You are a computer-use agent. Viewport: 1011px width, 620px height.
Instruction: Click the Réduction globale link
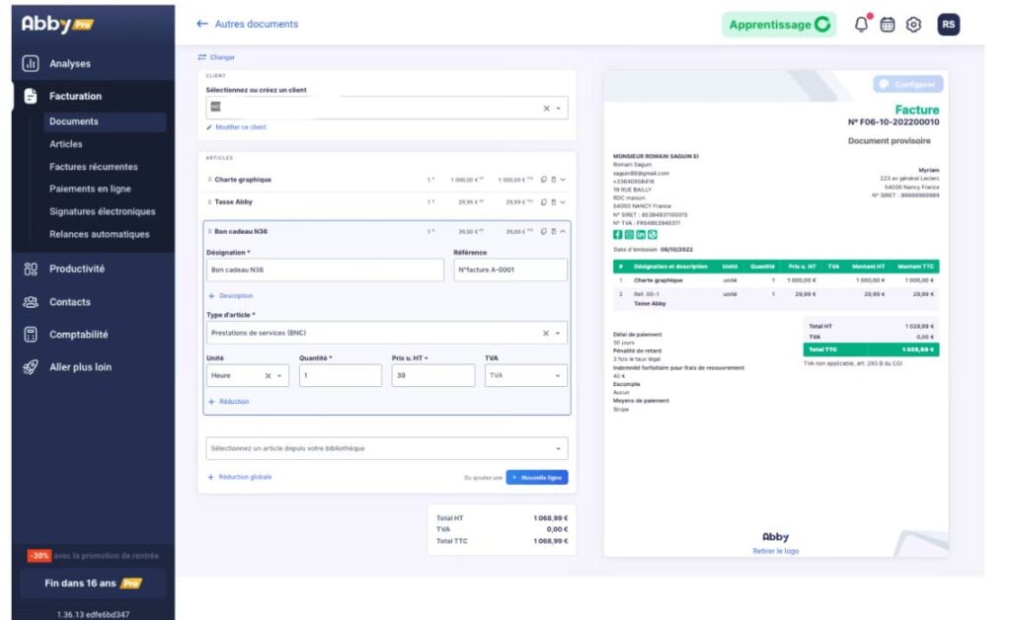click(x=240, y=477)
